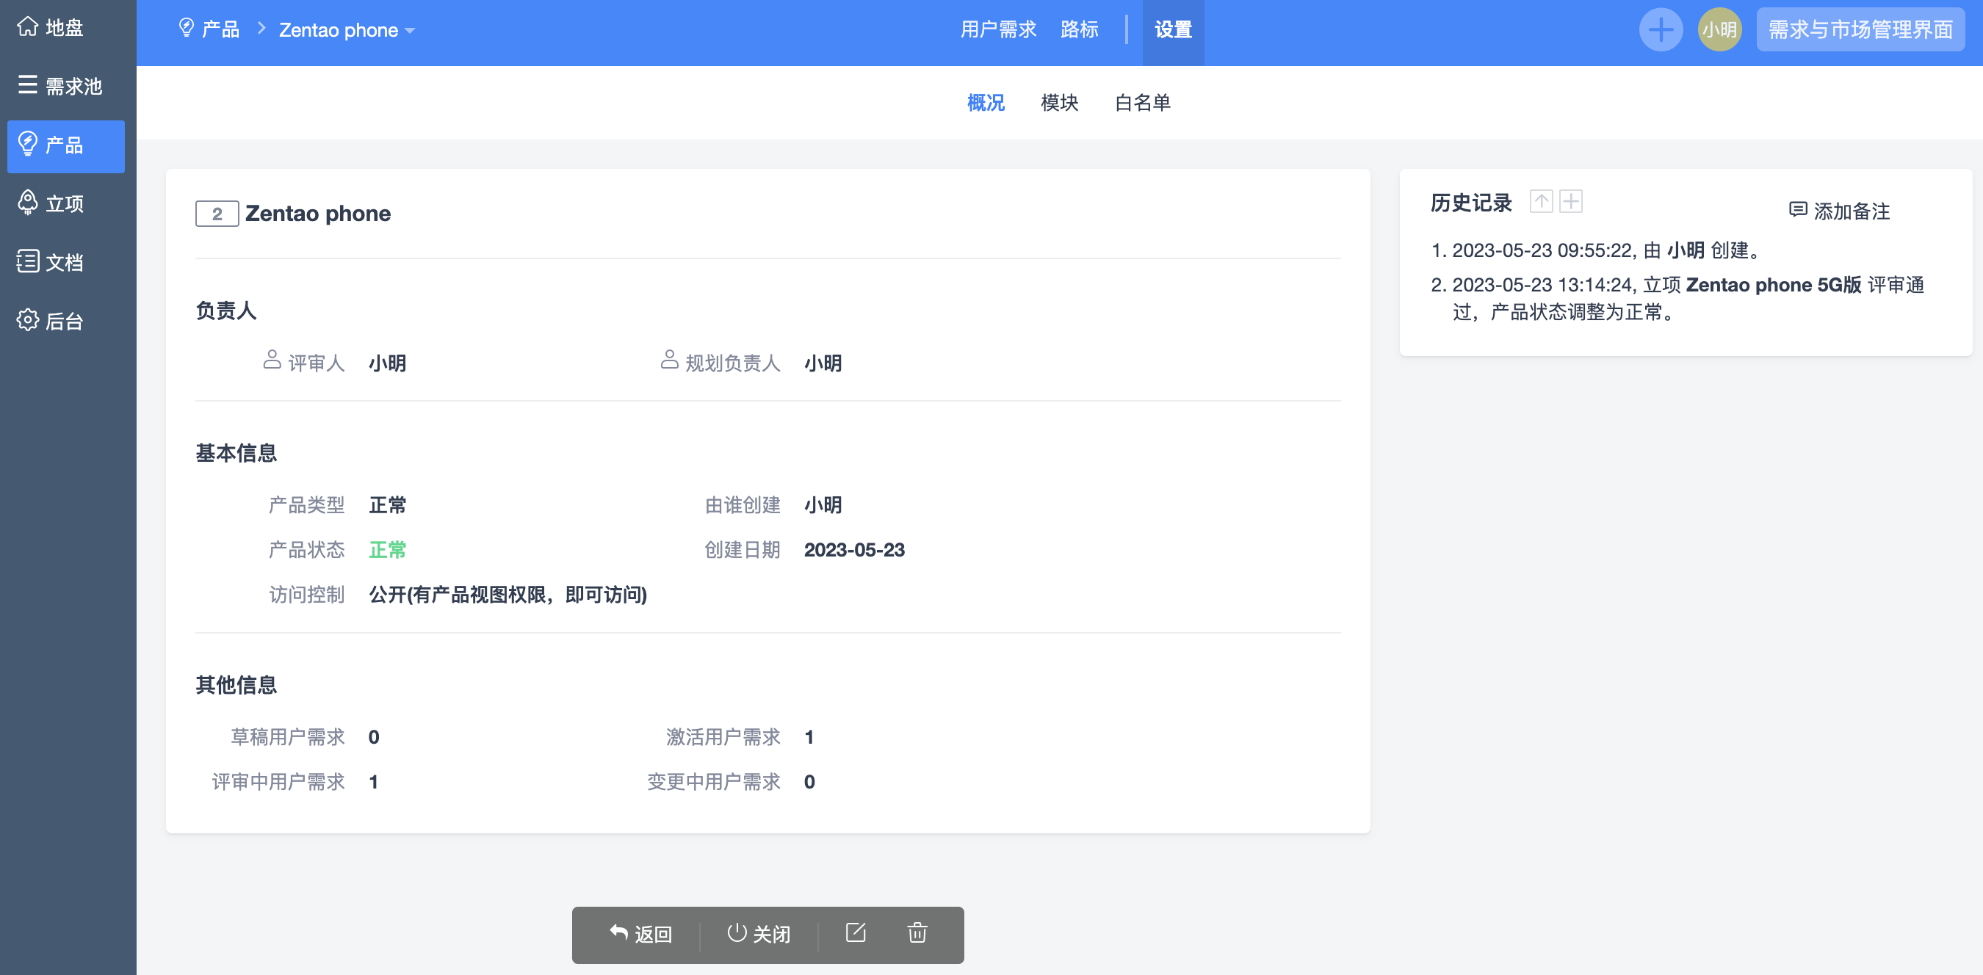Click the 返回 back button
This screenshot has width=1983, height=975.
[641, 934]
